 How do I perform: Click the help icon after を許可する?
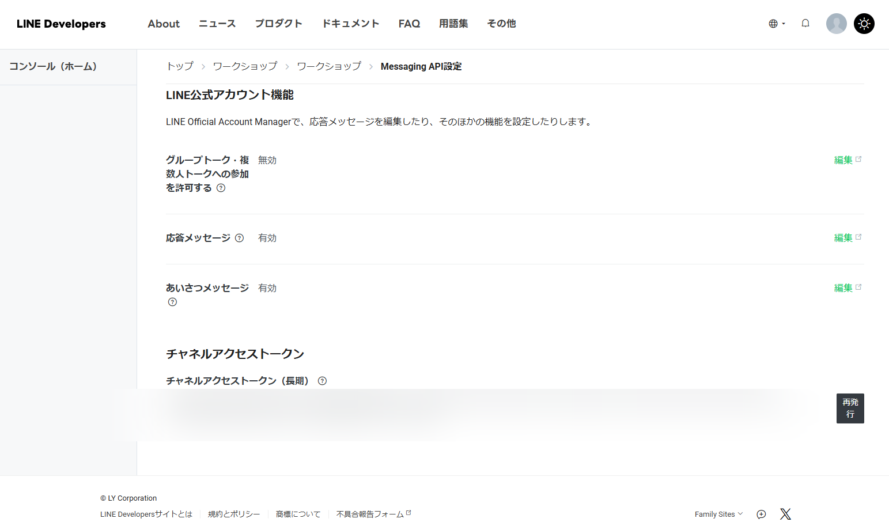[220, 188]
